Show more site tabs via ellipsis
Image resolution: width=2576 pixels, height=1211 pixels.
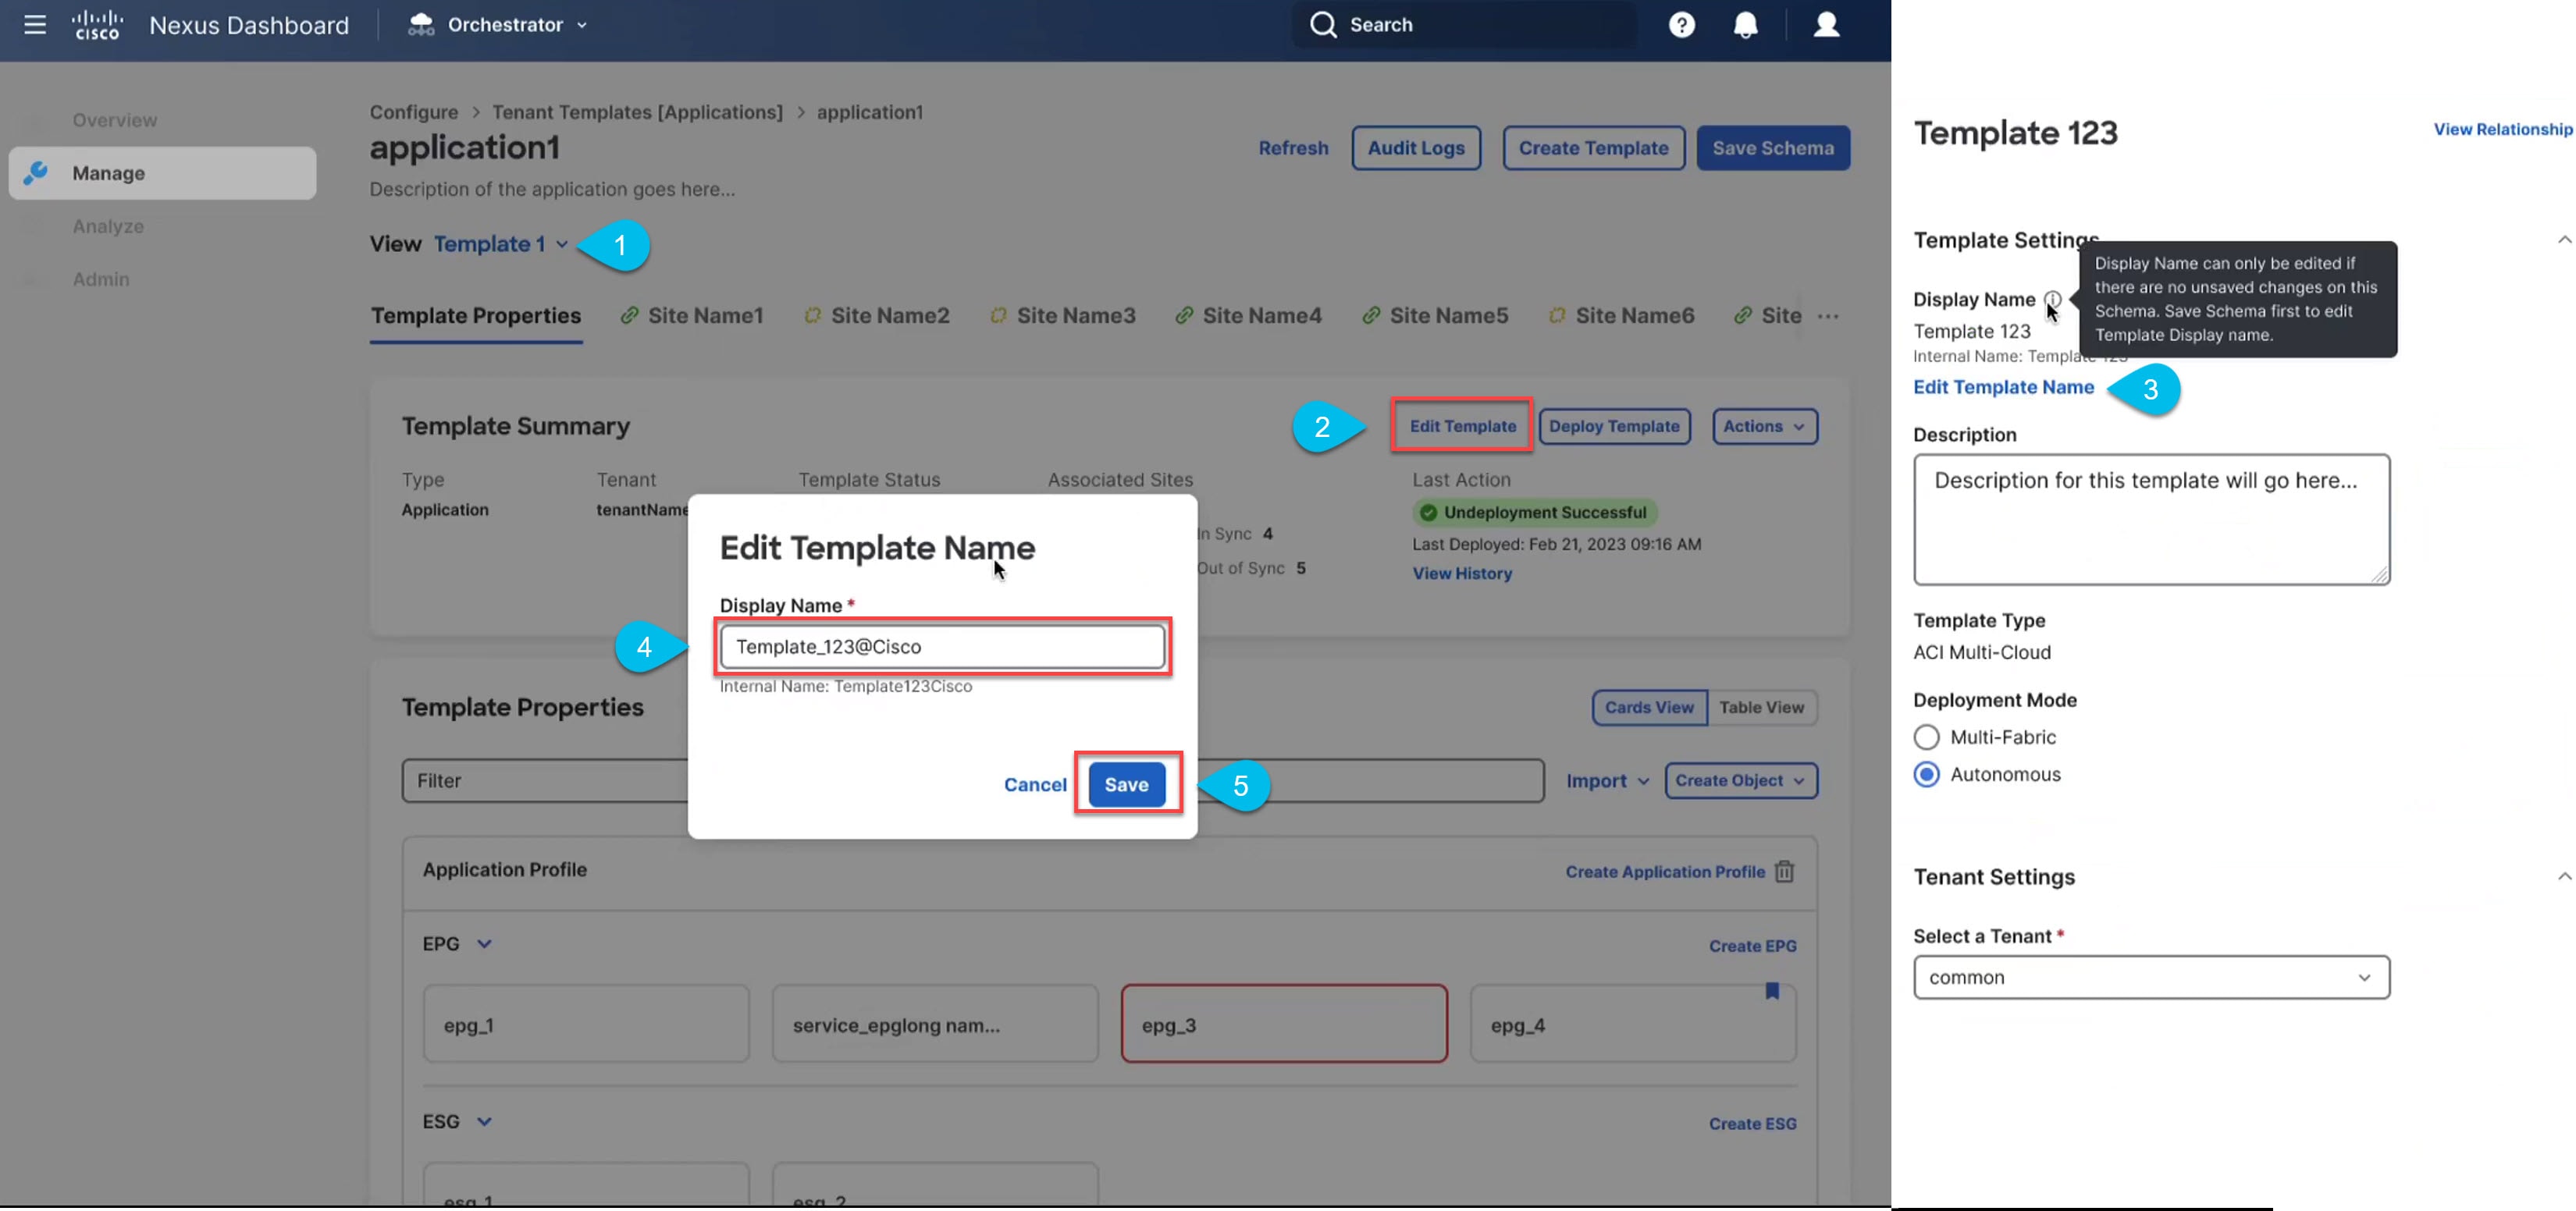tap(1828, 317)
